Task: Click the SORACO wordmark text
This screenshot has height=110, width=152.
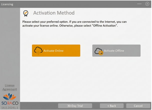Action: (10, 103)
